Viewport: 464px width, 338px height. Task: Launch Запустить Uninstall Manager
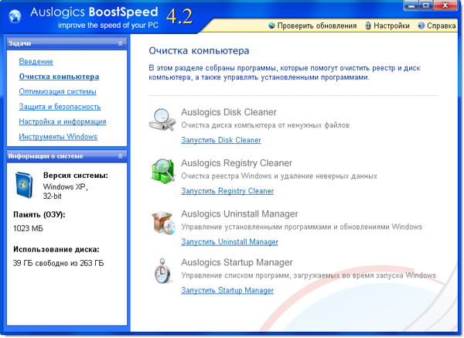(230, 242)
